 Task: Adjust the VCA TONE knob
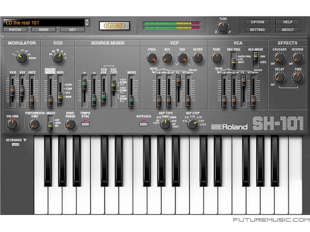tap(216, 58)
